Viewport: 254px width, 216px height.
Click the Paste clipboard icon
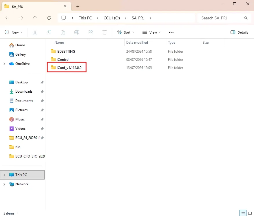[x=63, y=32]
